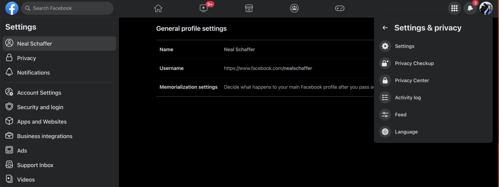Click the profile avatar in top bar
This screenshot has width=499, height=187.
coord(486,8)
